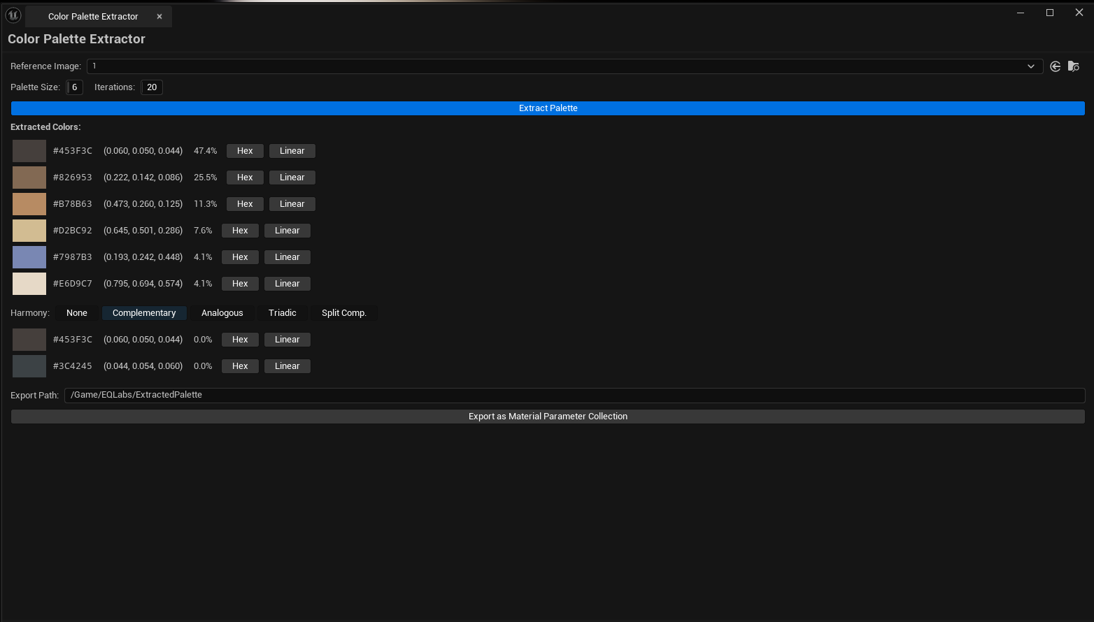Minimize the window
Viewport: 1094px width, 622px height.
(1021, 13)
